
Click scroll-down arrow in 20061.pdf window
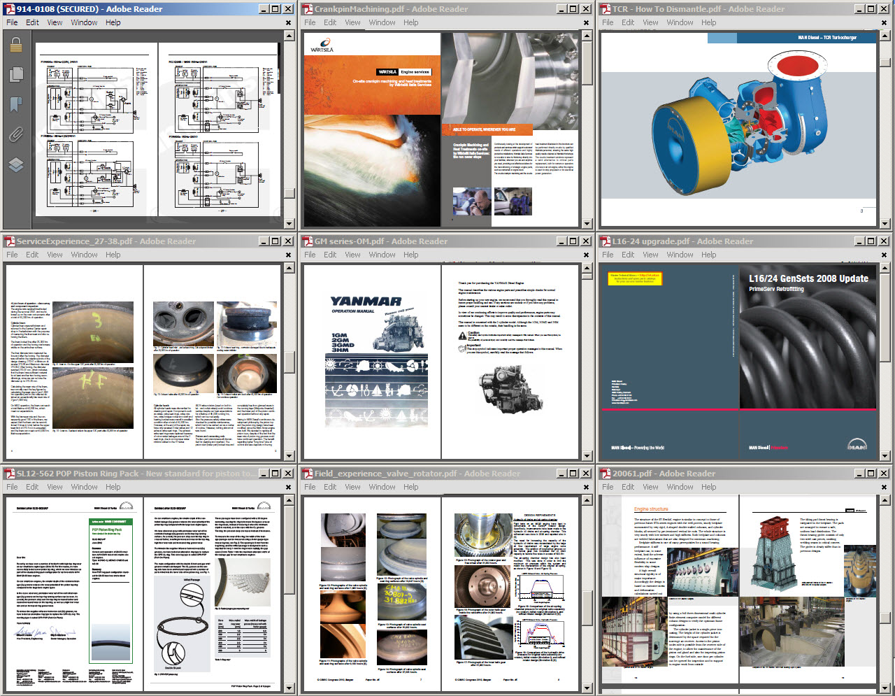(x=885, y=688)
